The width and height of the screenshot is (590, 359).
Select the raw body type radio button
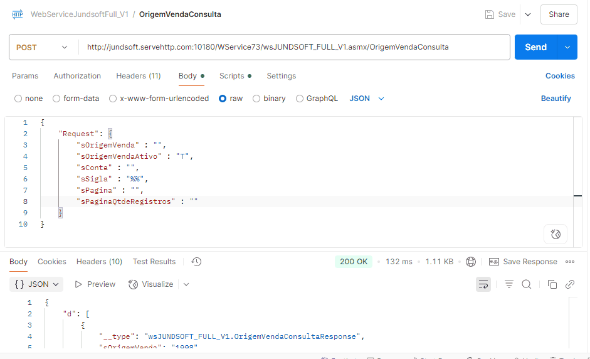pyautogui.click(x=223, y=99)
